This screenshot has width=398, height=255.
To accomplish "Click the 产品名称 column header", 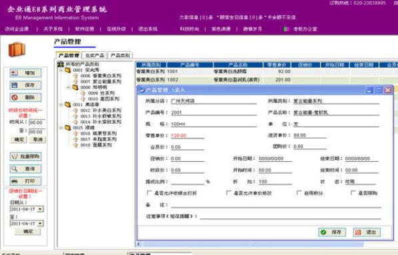I will tap(238, 65).
